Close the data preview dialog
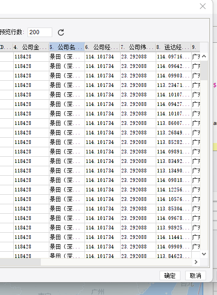217x295 pixels. click(x=203, y=6)
